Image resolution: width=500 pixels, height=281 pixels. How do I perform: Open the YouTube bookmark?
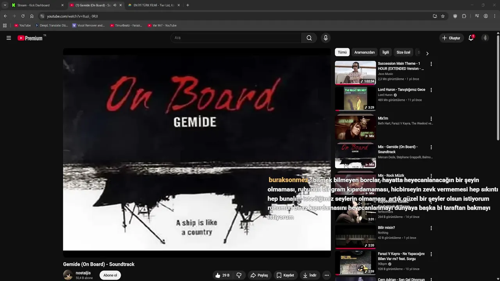point(22,25)
